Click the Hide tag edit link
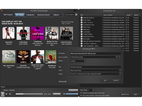This screenshot has height=106, width=142. click(x=62, y=81)
